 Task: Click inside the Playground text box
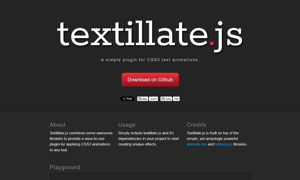(150, 177)
